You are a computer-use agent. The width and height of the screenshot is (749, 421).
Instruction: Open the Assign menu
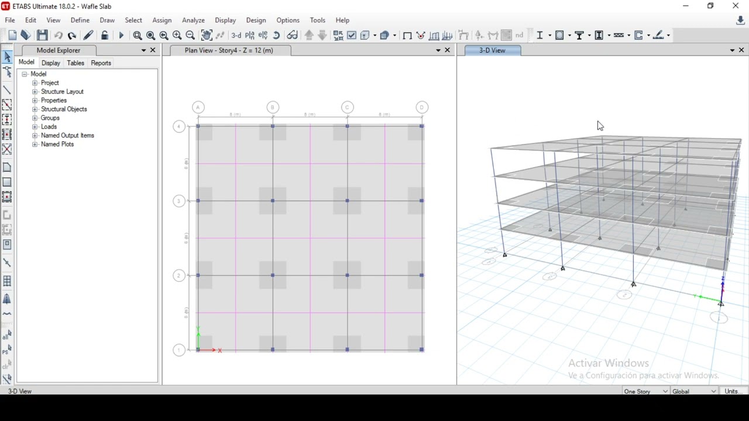click(162, 20)
